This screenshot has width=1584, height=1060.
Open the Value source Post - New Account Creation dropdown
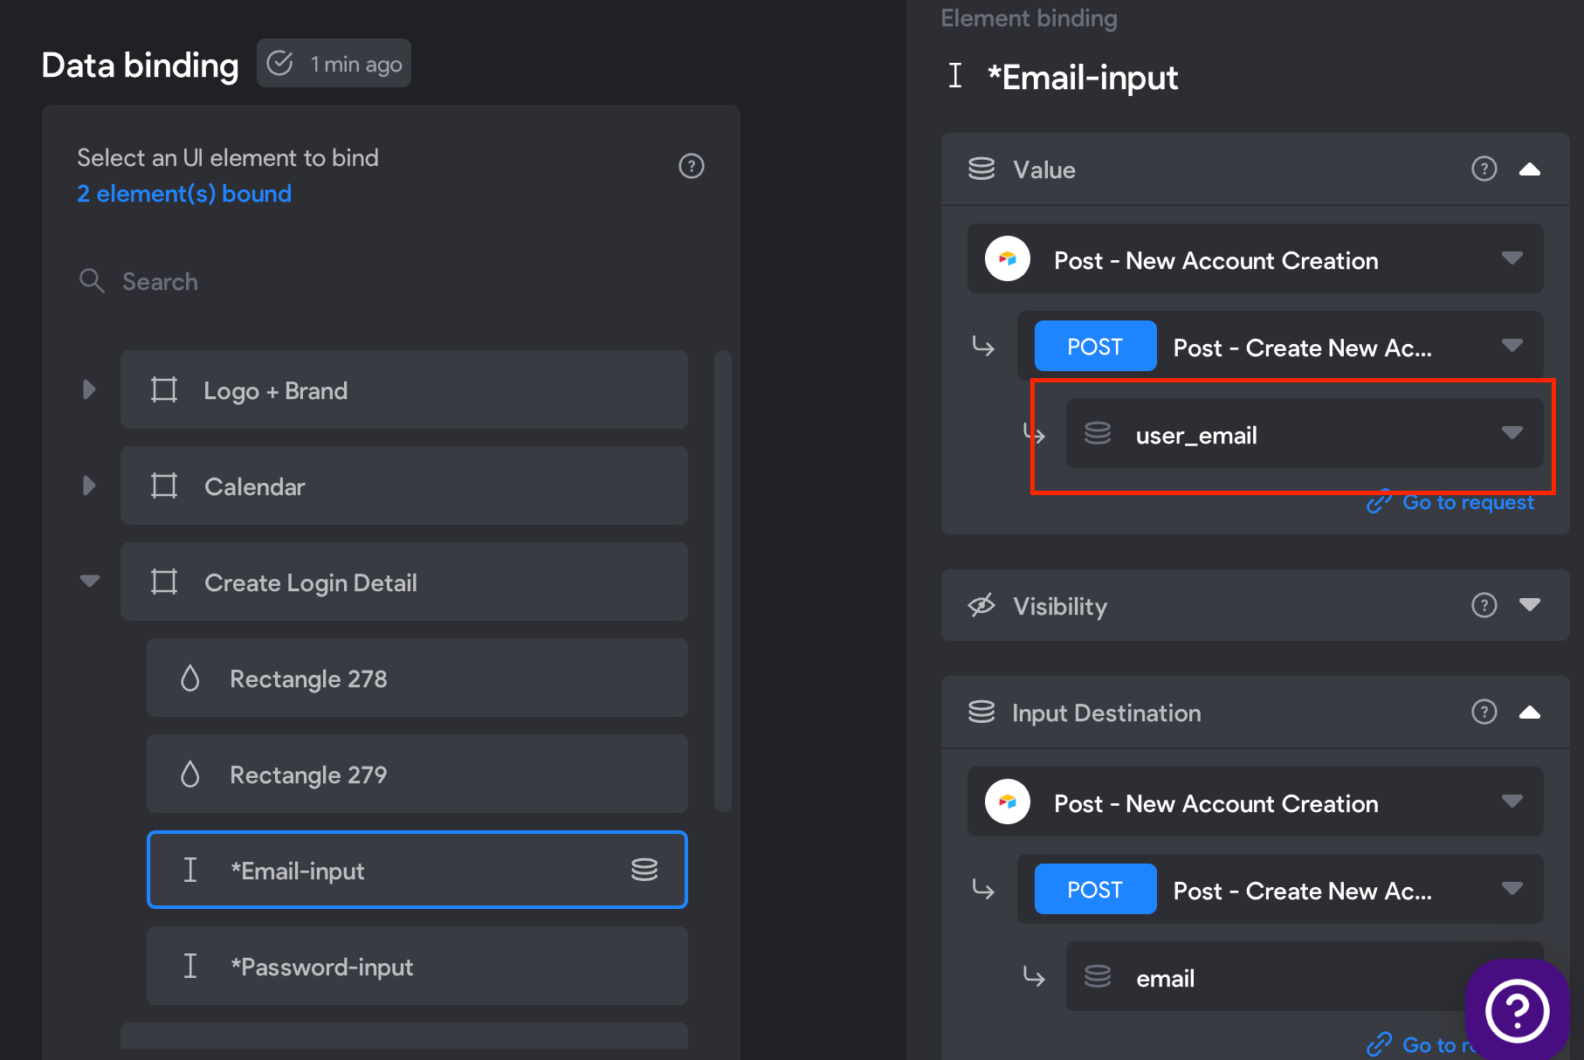(1255, 258)
